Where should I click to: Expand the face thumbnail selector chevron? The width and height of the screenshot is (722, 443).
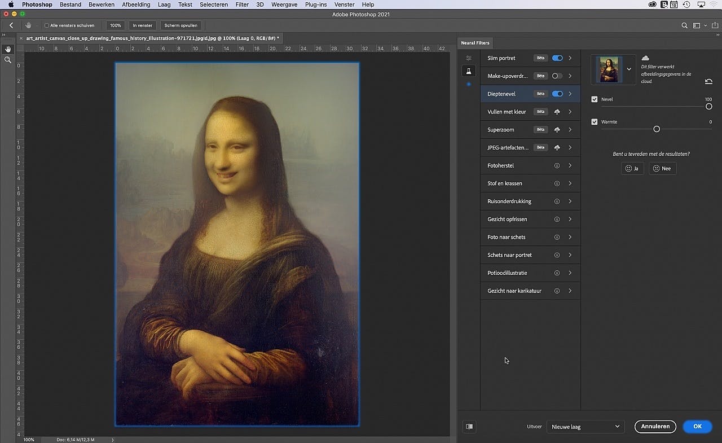point(629,69)
